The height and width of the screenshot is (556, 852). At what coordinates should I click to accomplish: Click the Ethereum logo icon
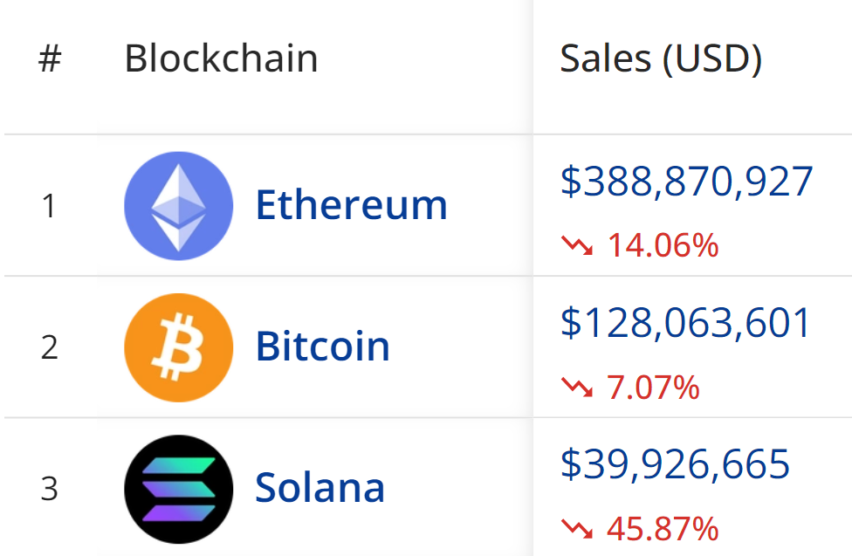[x=179, y=206]
